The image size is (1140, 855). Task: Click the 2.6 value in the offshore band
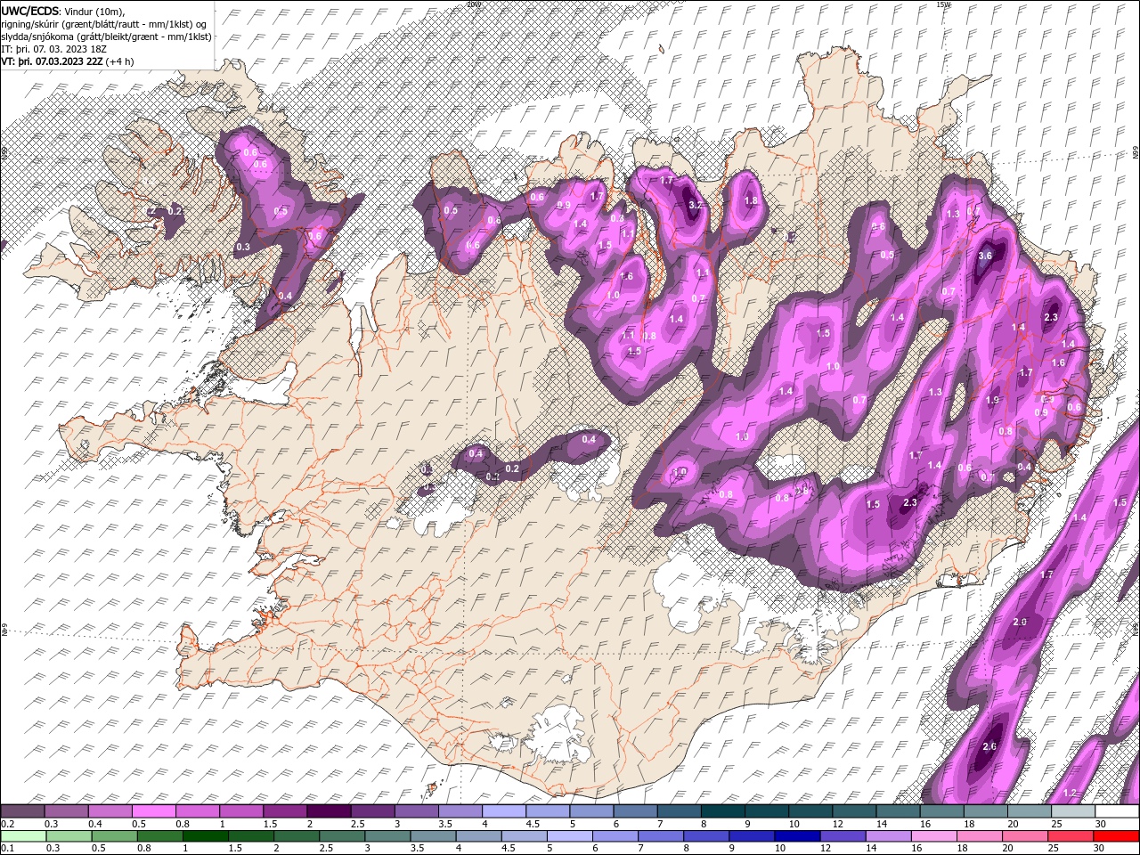[989, 746]
